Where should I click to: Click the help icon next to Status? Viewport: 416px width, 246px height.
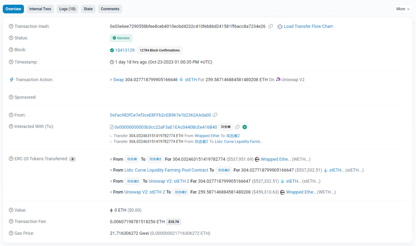pos(11,38)
